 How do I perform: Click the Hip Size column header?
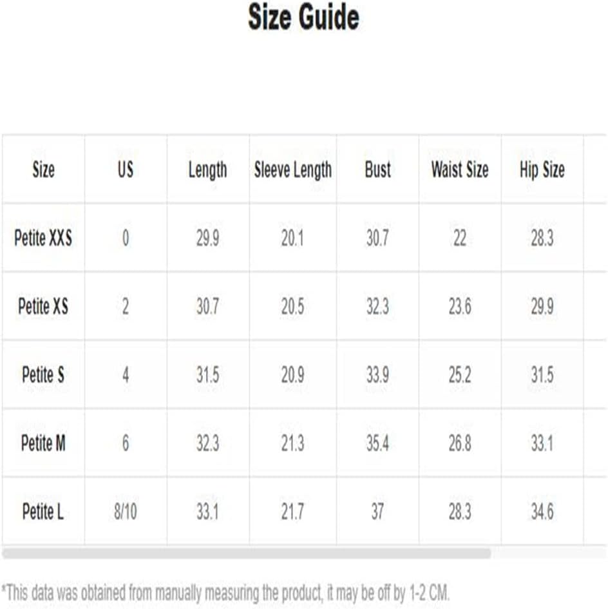coord(542,170)
